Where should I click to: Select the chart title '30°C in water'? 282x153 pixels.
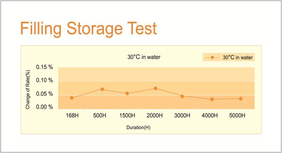click(144, 57)
